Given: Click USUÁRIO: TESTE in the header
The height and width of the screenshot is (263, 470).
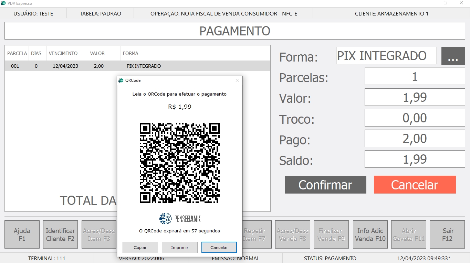Looking at the screenshot, I should (x=33, y=14).
